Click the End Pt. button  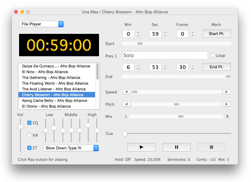[x=216, y=67]
